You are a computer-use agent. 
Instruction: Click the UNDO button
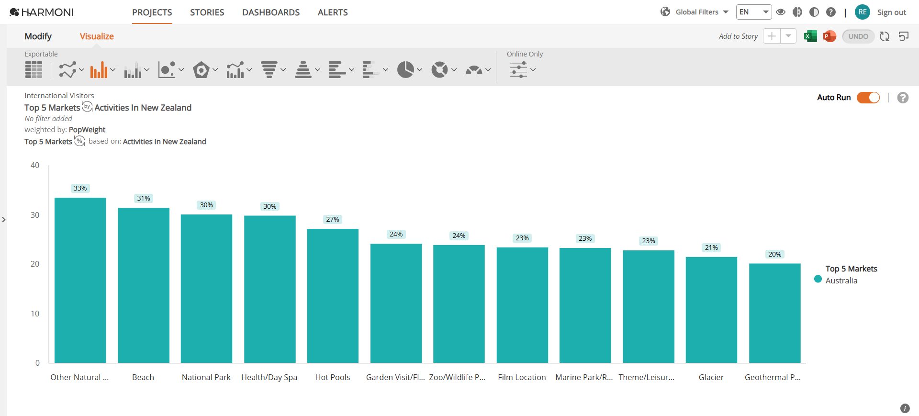[858, 36]
